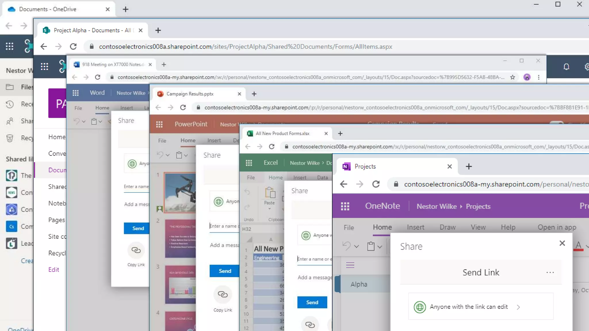Image resolution: width=589 pixels, height=331 pixels.
Task: Click the OneNote navigation hamburger icon
Action: 350,265
